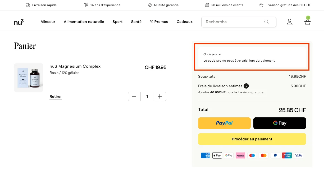Click the Retirer link to remove the product

tap(56, 97)
